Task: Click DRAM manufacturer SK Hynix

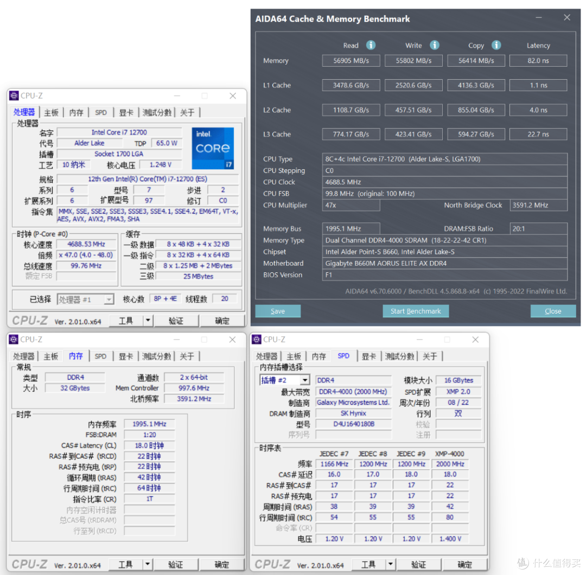Action: 353,413
